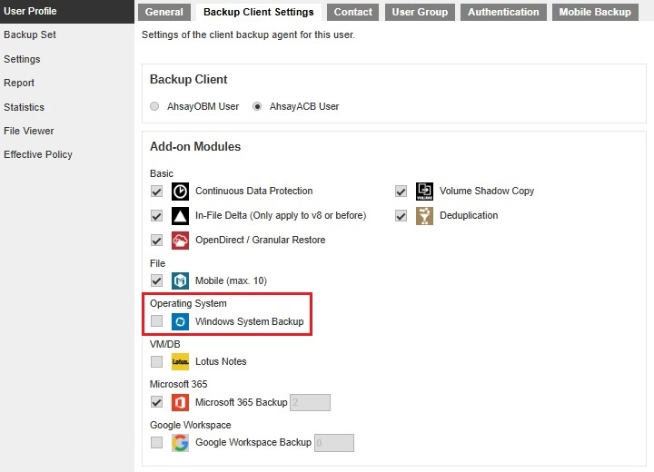Go to Effective Policy in sidebar

click(38, 154)
